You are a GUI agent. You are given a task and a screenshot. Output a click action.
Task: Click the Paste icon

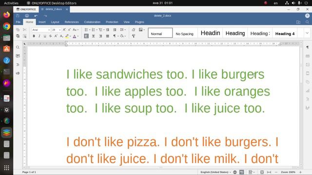(x=18, y=36)
